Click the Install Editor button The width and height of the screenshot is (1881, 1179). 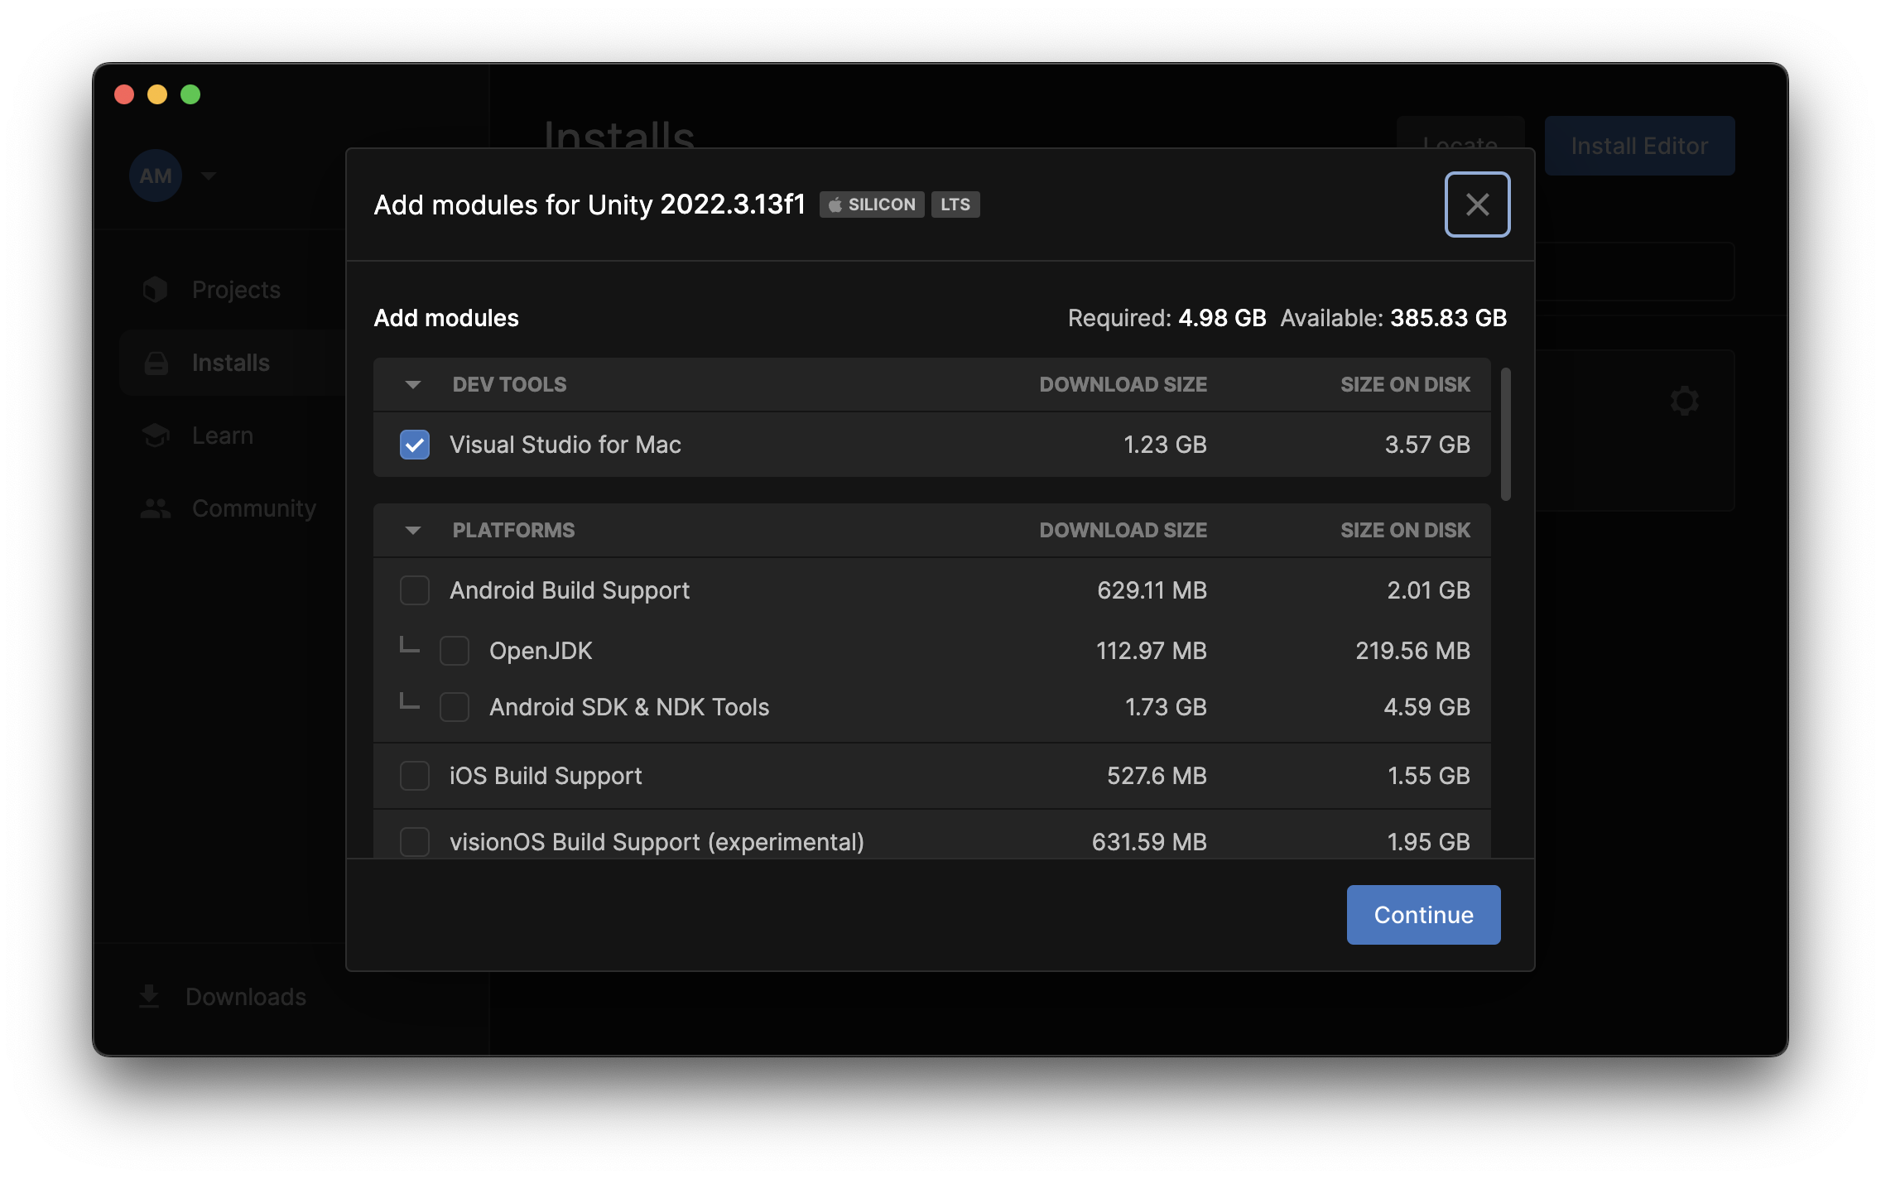click(1639, 146)
